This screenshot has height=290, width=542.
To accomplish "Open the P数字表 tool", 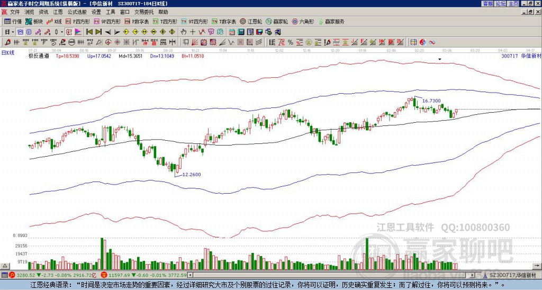I will [x=137, y=21].
